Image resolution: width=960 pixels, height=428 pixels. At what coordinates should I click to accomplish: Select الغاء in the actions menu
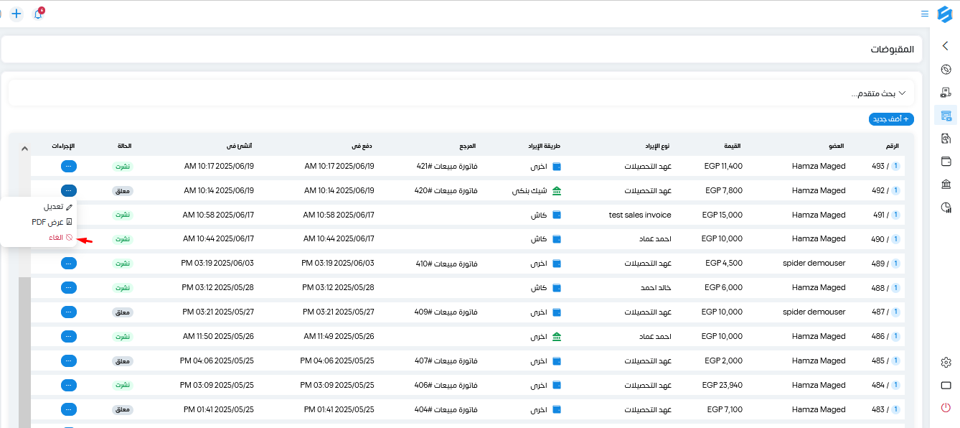61,237
